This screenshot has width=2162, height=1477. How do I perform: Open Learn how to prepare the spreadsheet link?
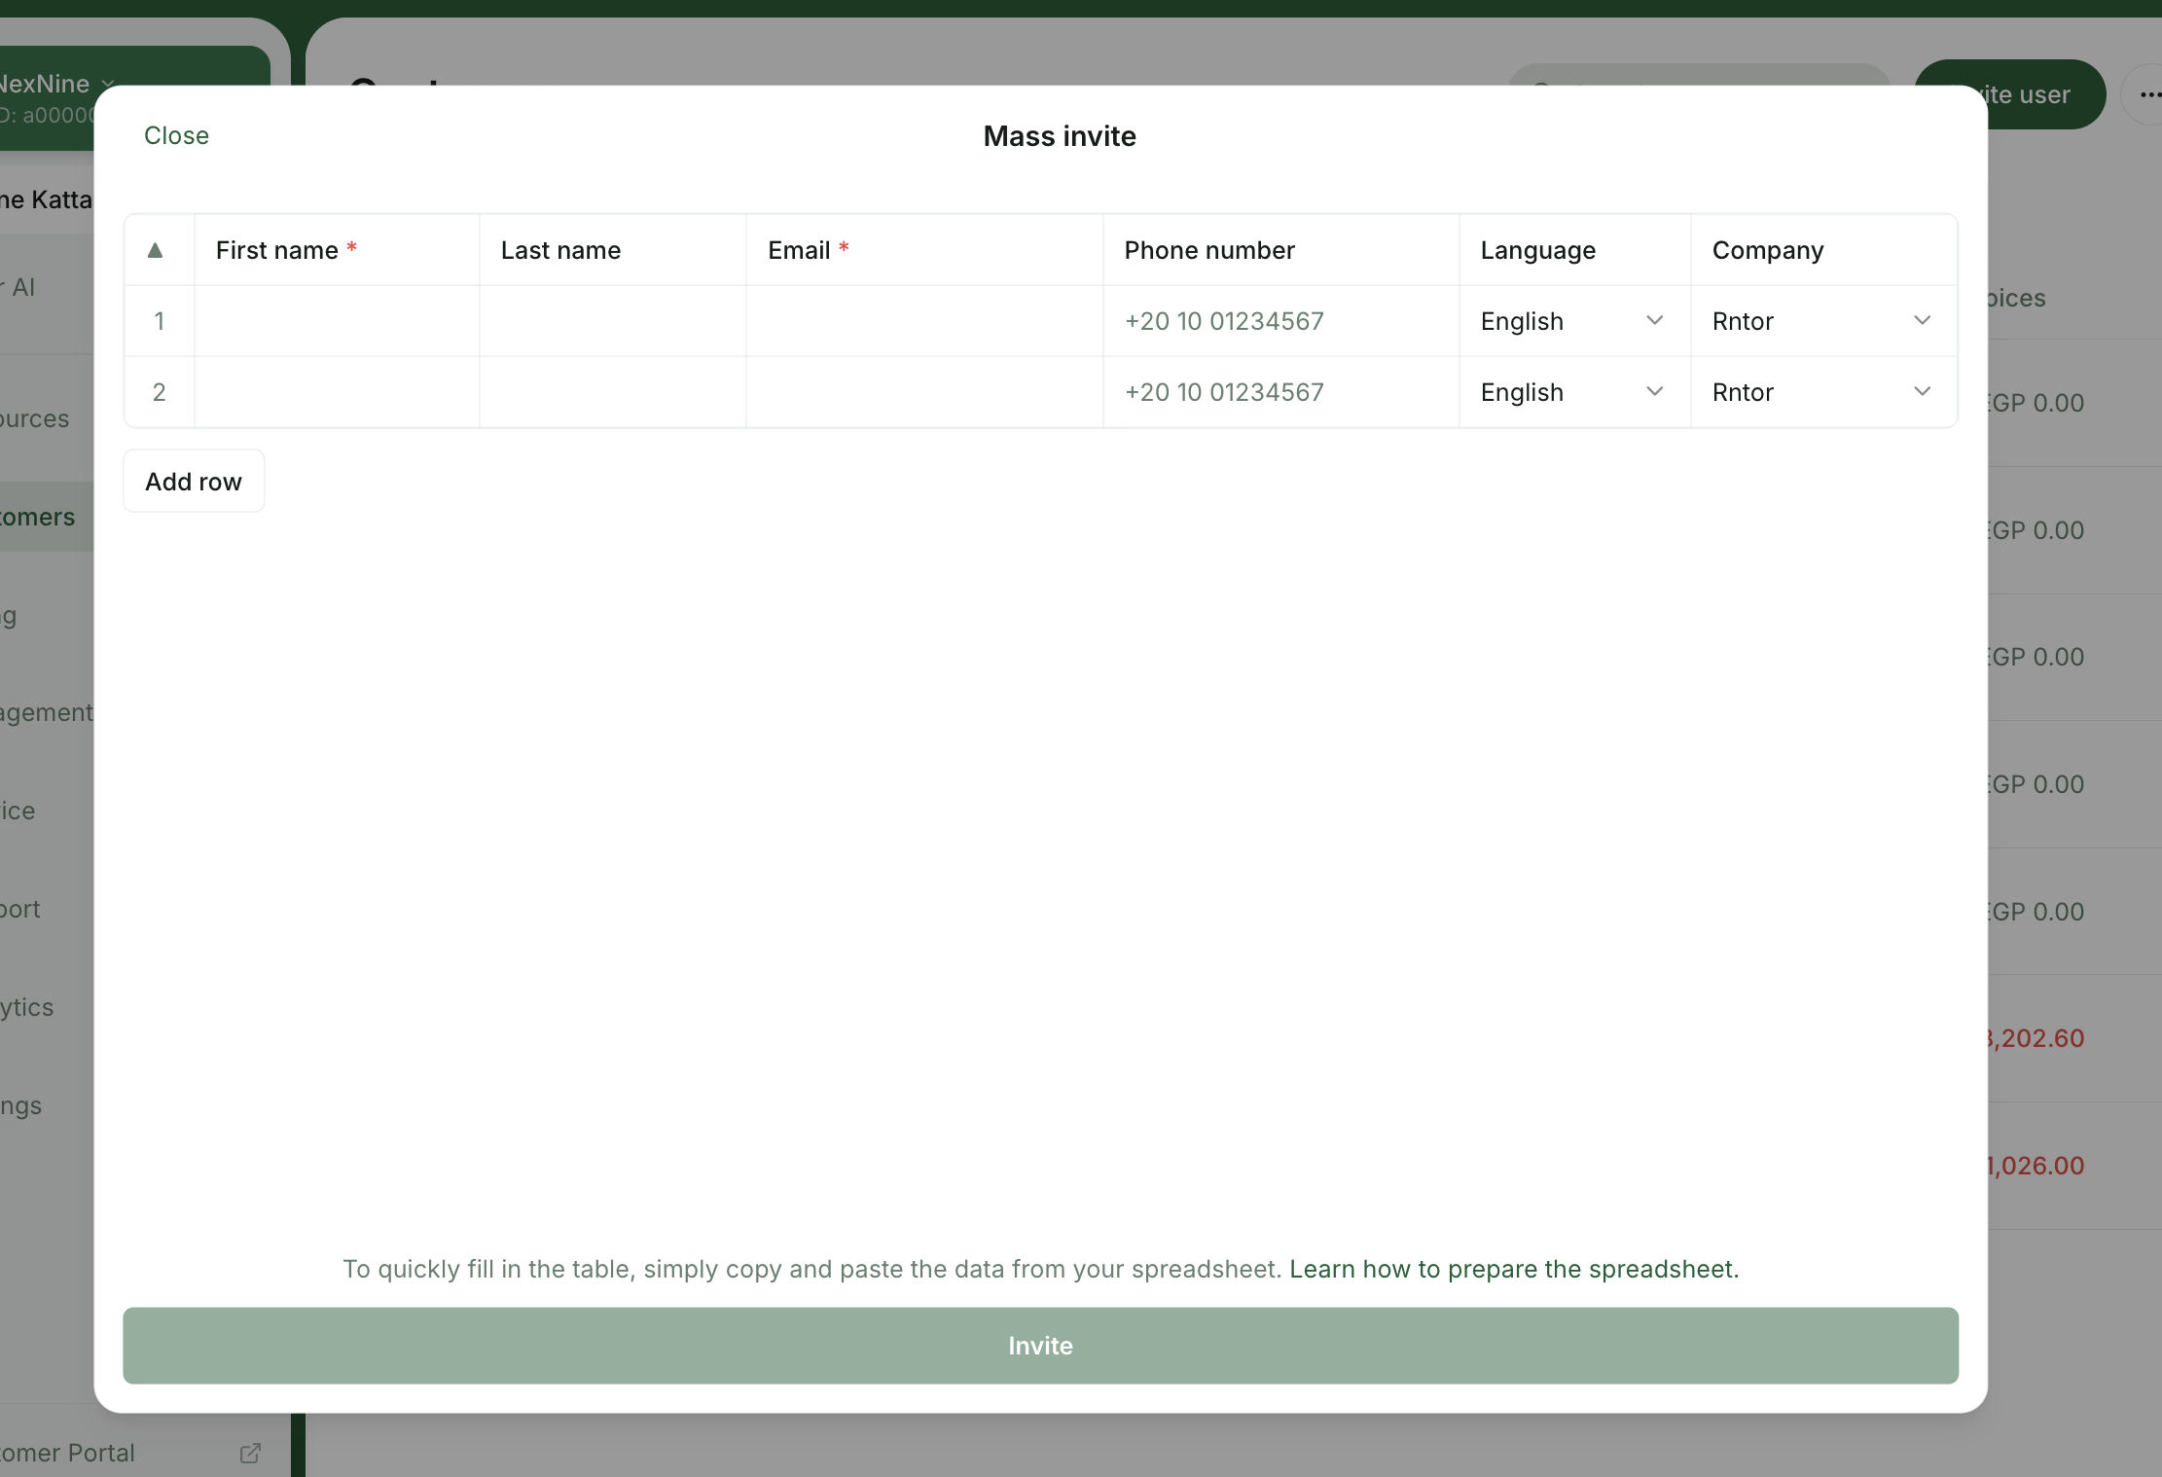click(x=1514, y=1269)
